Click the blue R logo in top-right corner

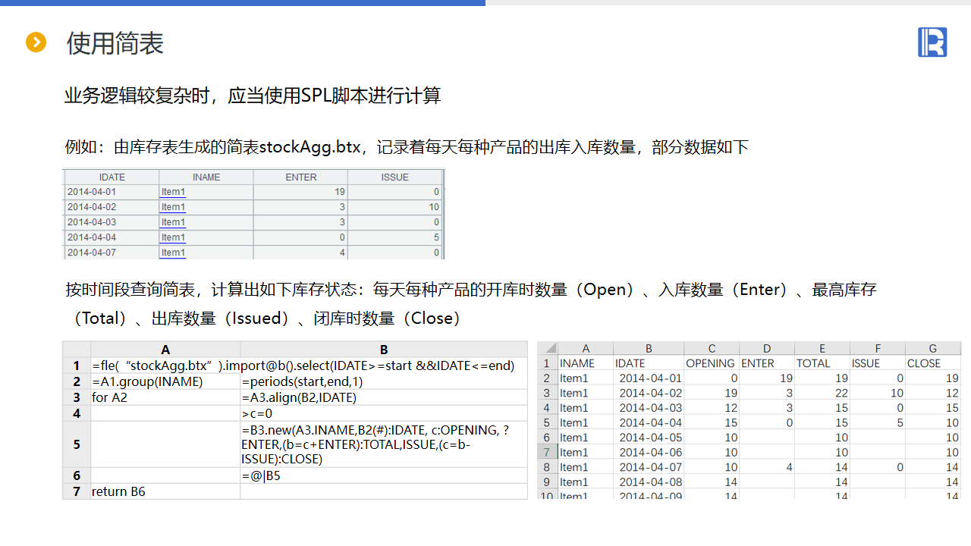click(932, 42)
